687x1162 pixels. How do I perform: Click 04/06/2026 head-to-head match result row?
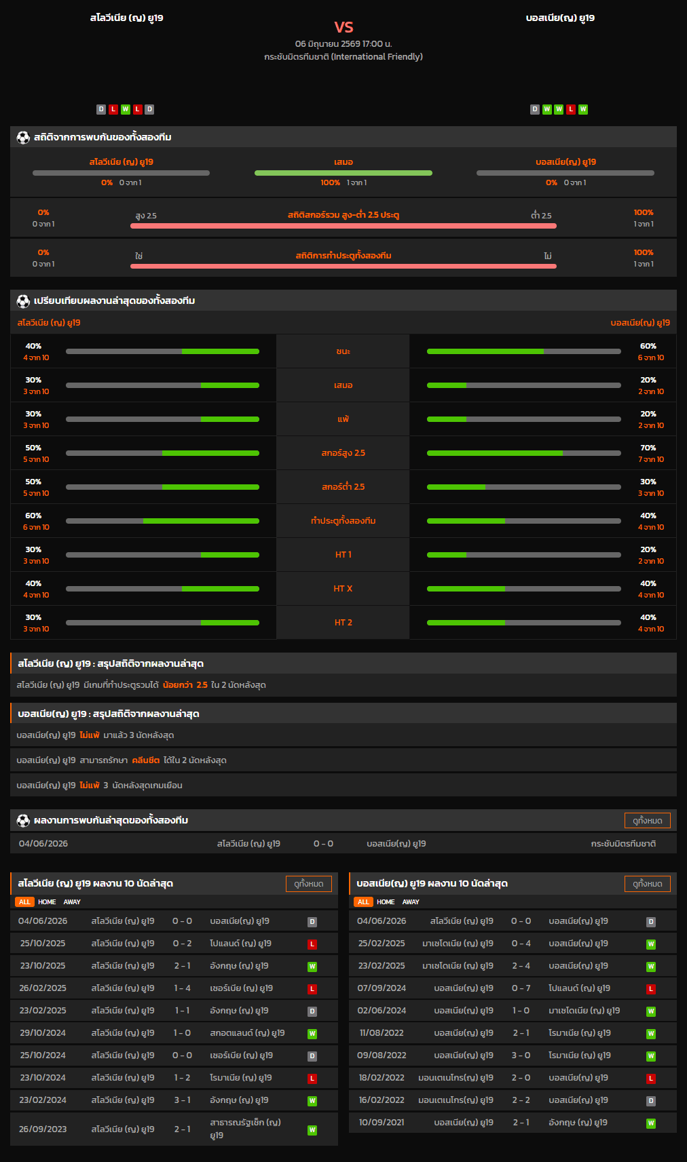pyautogui.click(x=343, y=844)
